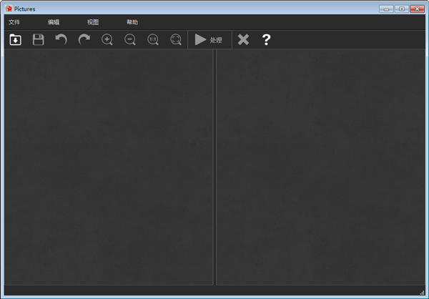This screenshot has width=429, height=299.
Task: Zoom out with the minus magnifier
Action: click(130, 40)
